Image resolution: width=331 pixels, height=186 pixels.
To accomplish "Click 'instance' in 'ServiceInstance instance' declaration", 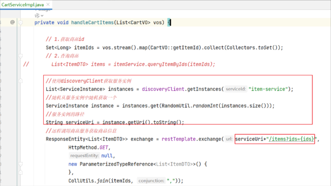I will point(102,106).
